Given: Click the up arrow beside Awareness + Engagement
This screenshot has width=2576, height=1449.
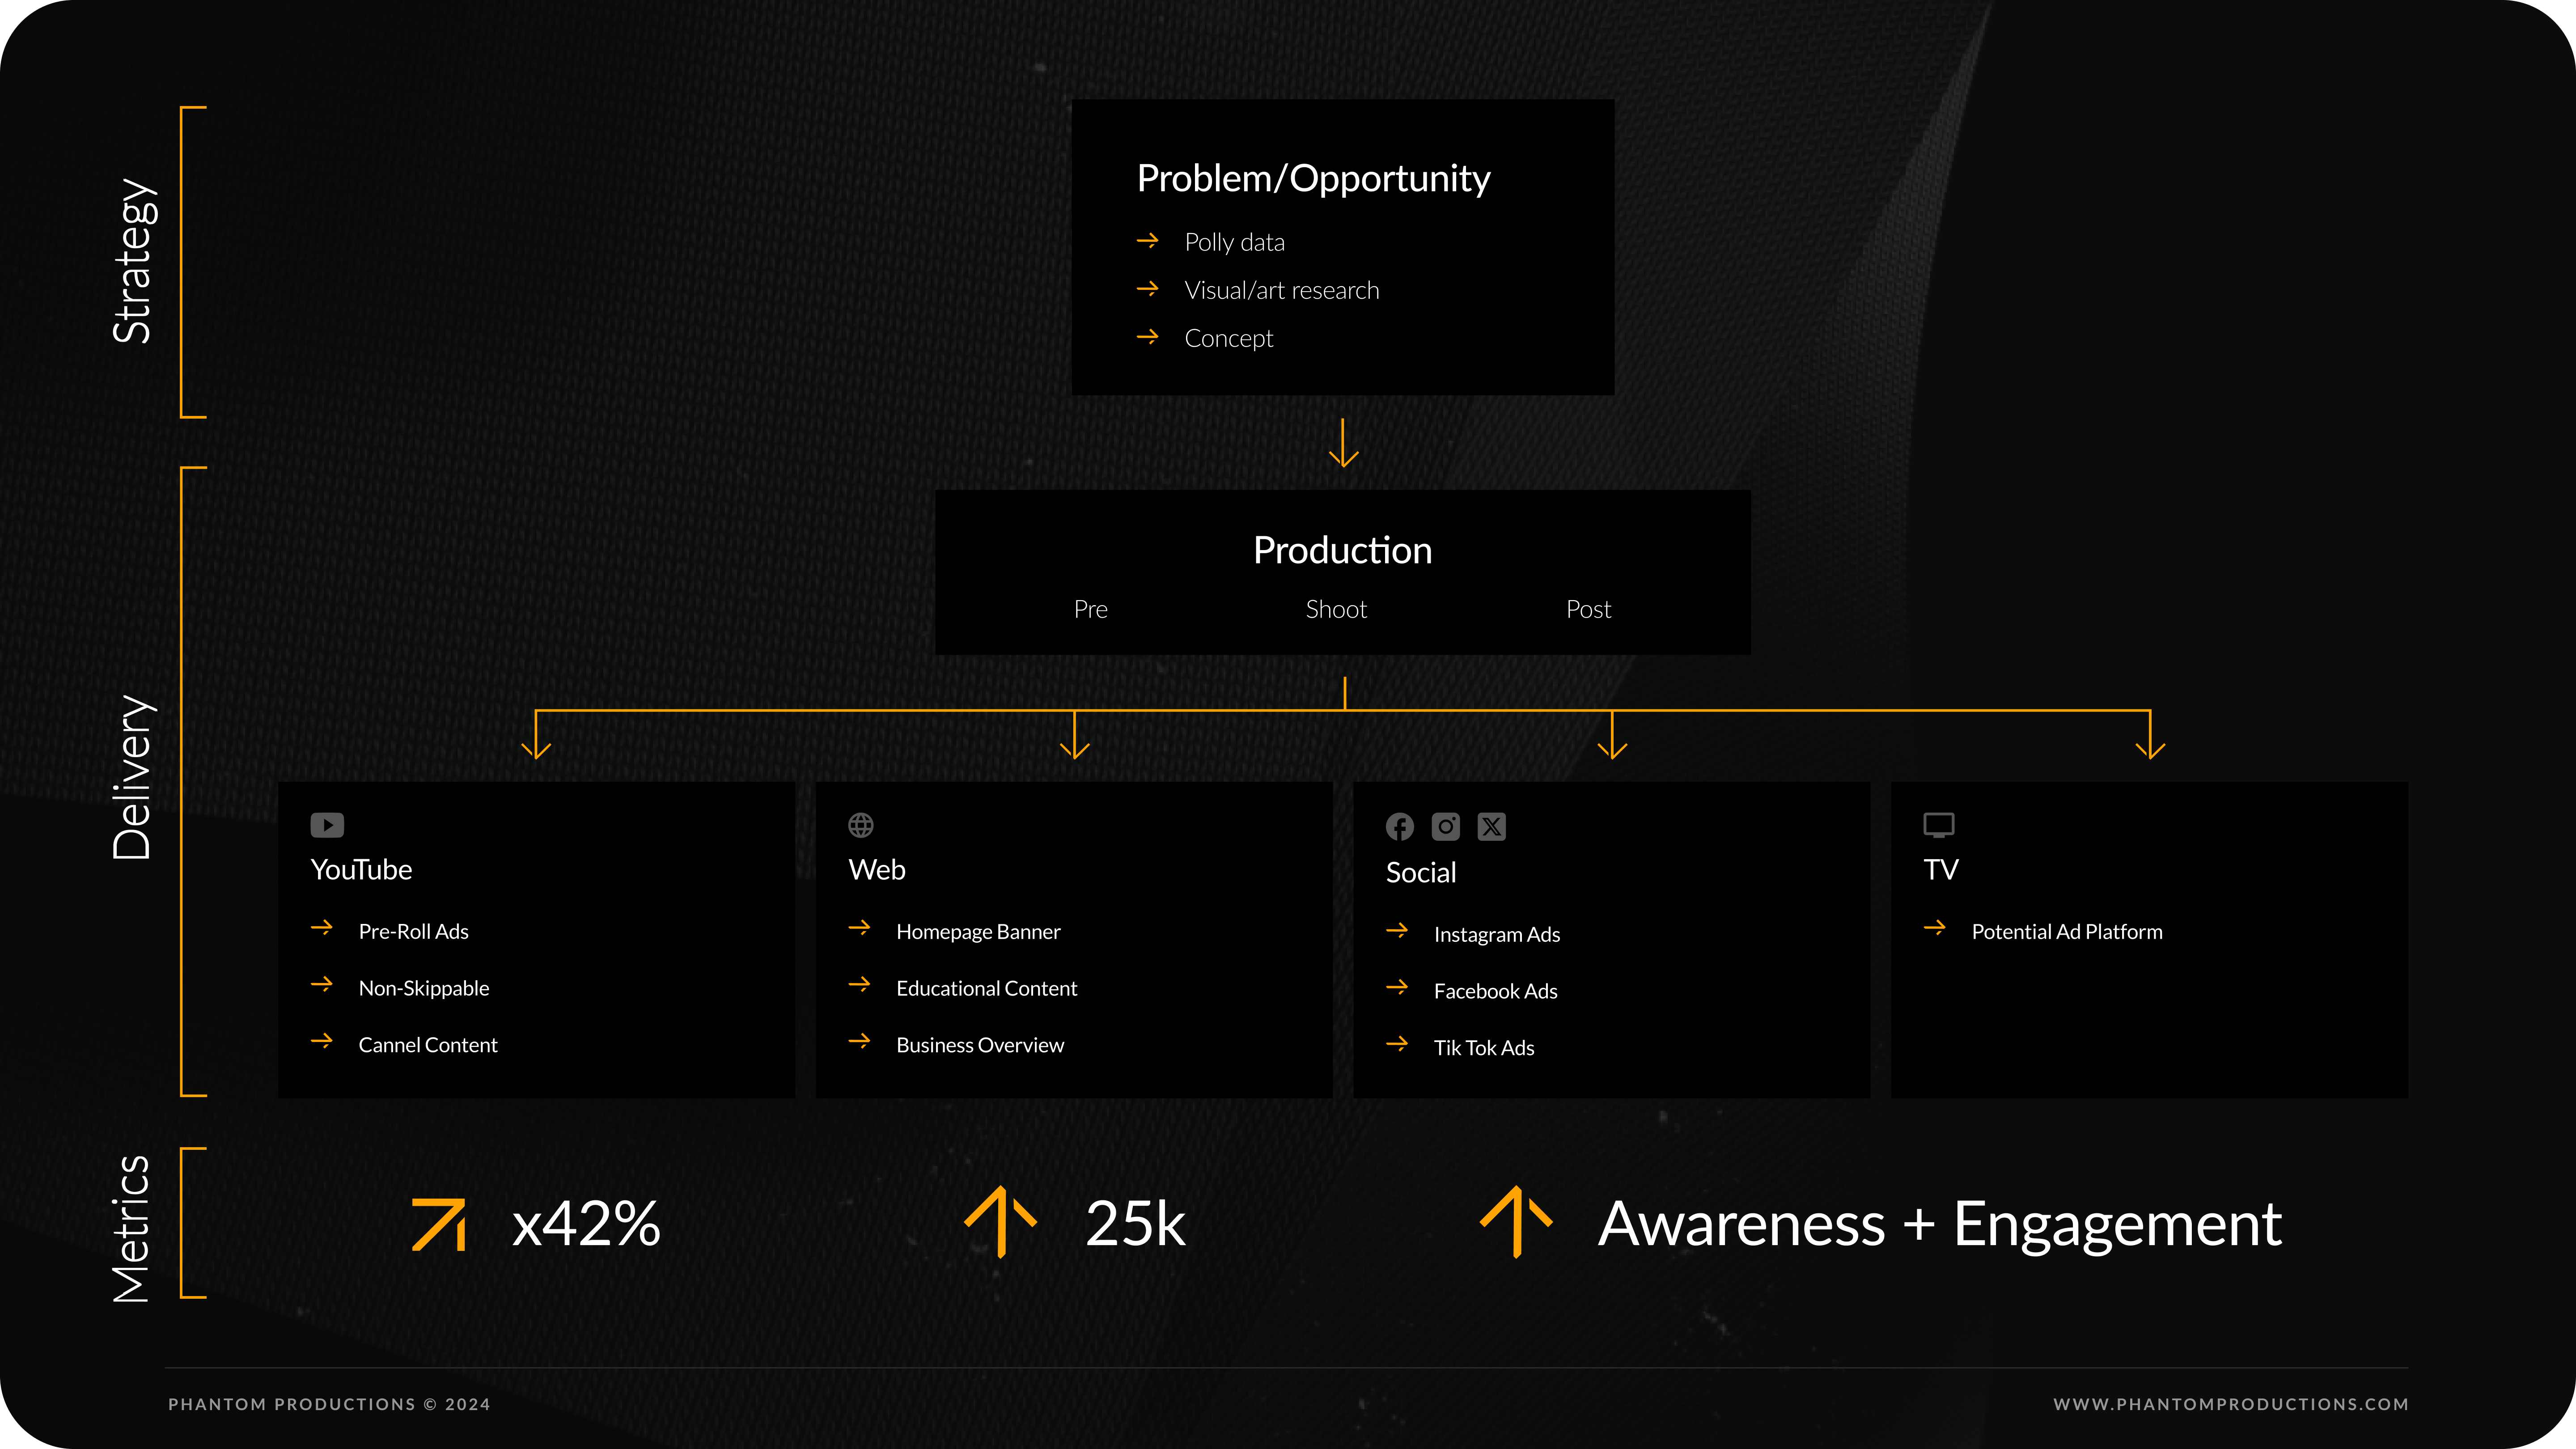Looking at the screenshot, I should (x=1516, y=1222).
